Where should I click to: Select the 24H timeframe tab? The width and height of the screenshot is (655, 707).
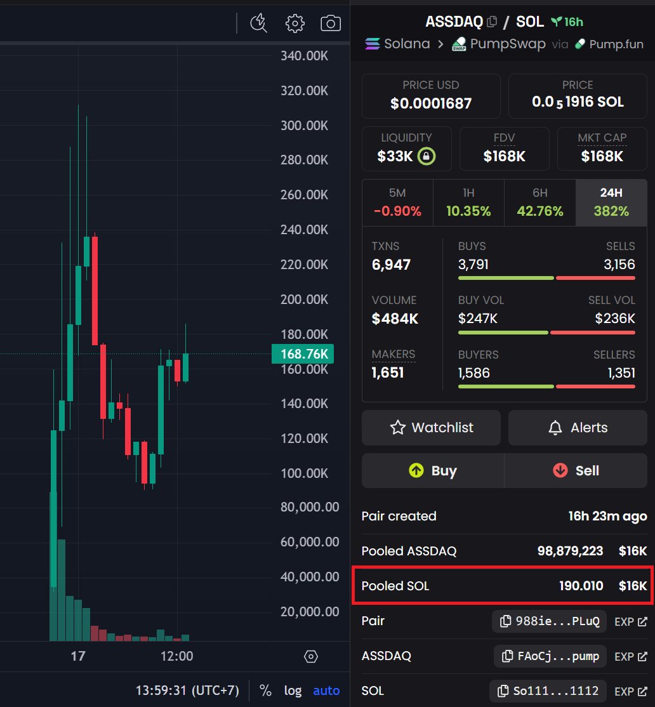(611, 202)
